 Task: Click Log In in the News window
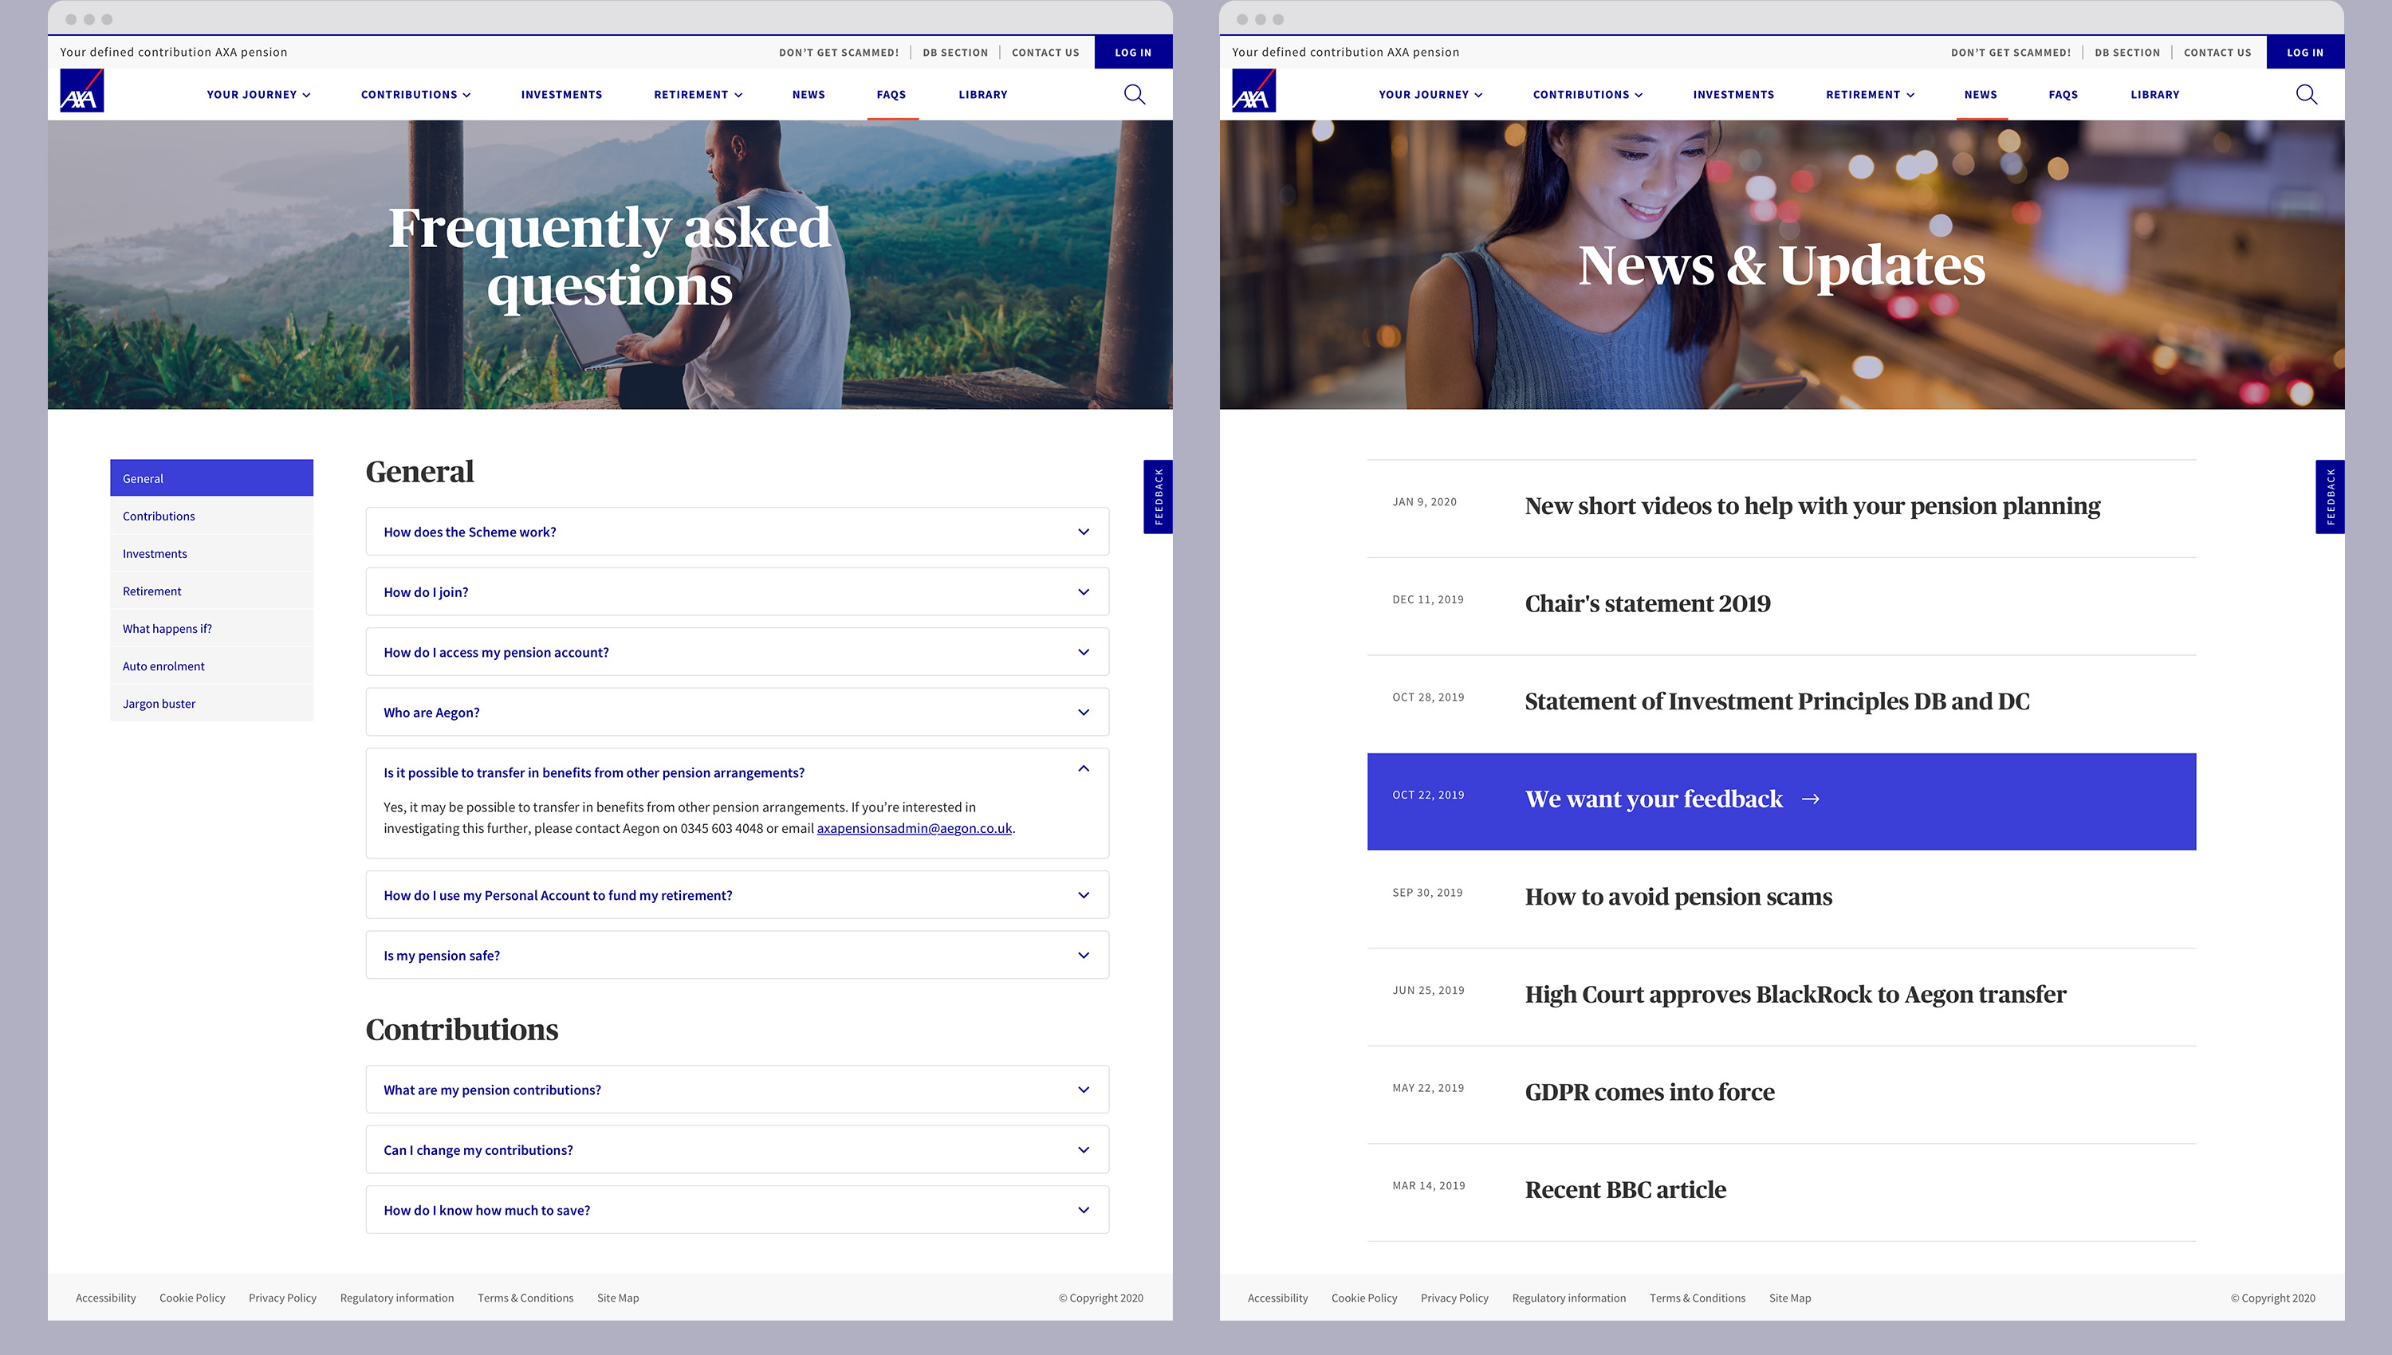click(x=2304, y=52)
